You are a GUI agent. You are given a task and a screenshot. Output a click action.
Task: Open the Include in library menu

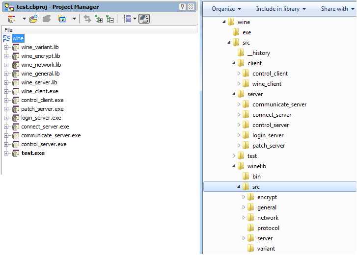tap(280, 9)
